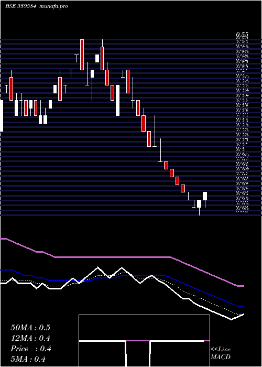
Task: Click the purple segment in MACD panel
Action: tap(138, 341)
